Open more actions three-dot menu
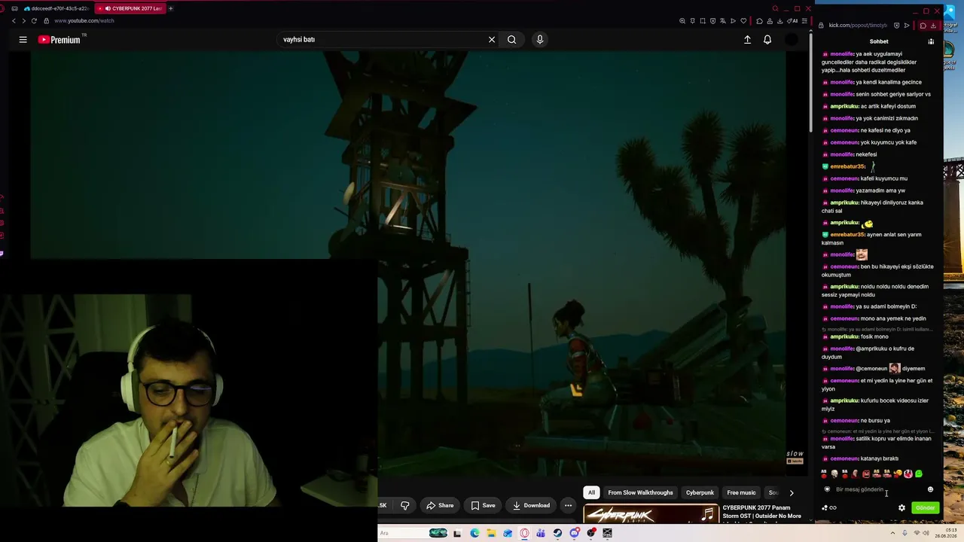 [x=569, y=506]
